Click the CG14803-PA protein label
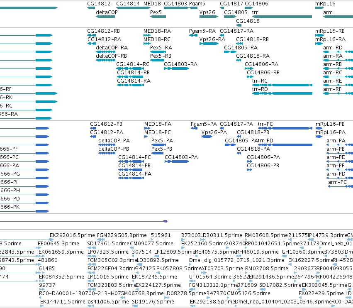 [181, 157]
